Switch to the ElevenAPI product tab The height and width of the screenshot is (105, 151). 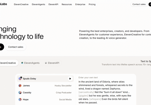coord(52,63)
